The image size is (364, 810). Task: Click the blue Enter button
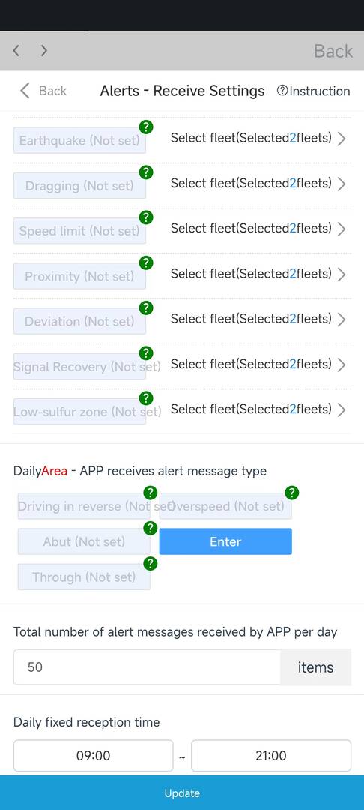tap(225, 541)
